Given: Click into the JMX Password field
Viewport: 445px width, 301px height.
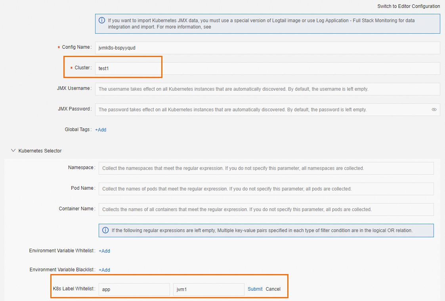Looking at the screenshot, I should click(x=262, y=110).
